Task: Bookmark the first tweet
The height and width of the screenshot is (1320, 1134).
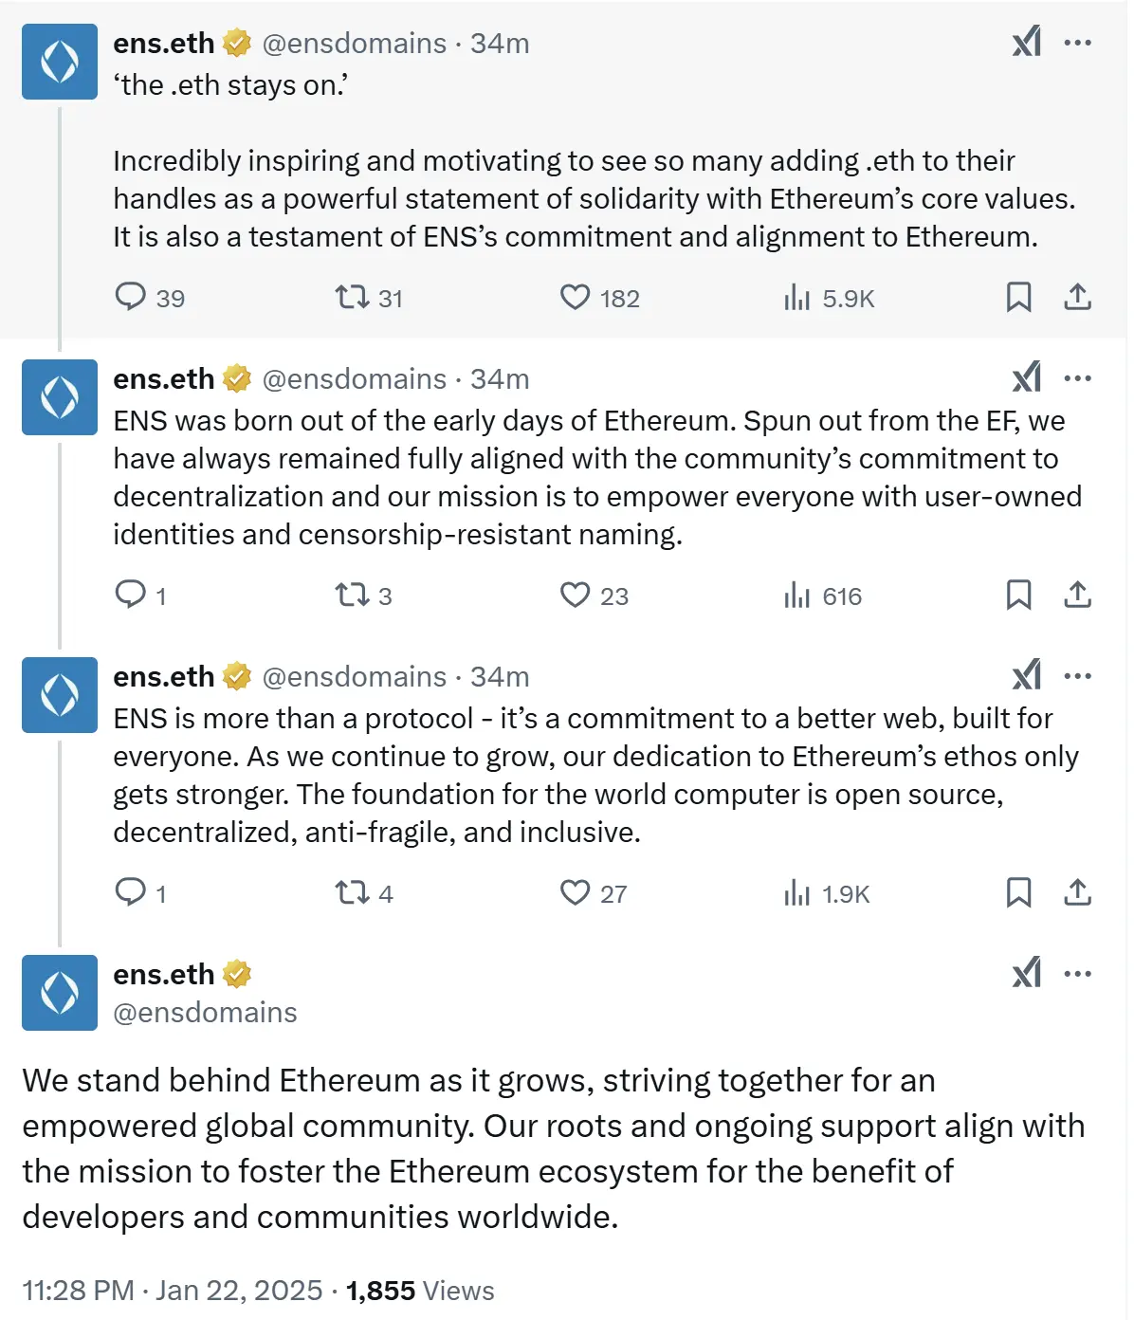Action: click(x=1019, y=298)
